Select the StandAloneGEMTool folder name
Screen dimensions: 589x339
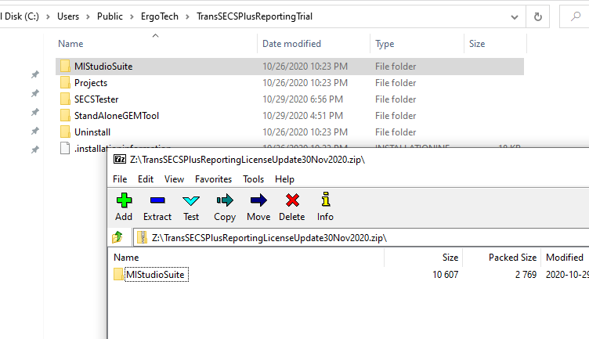(117, 116)
